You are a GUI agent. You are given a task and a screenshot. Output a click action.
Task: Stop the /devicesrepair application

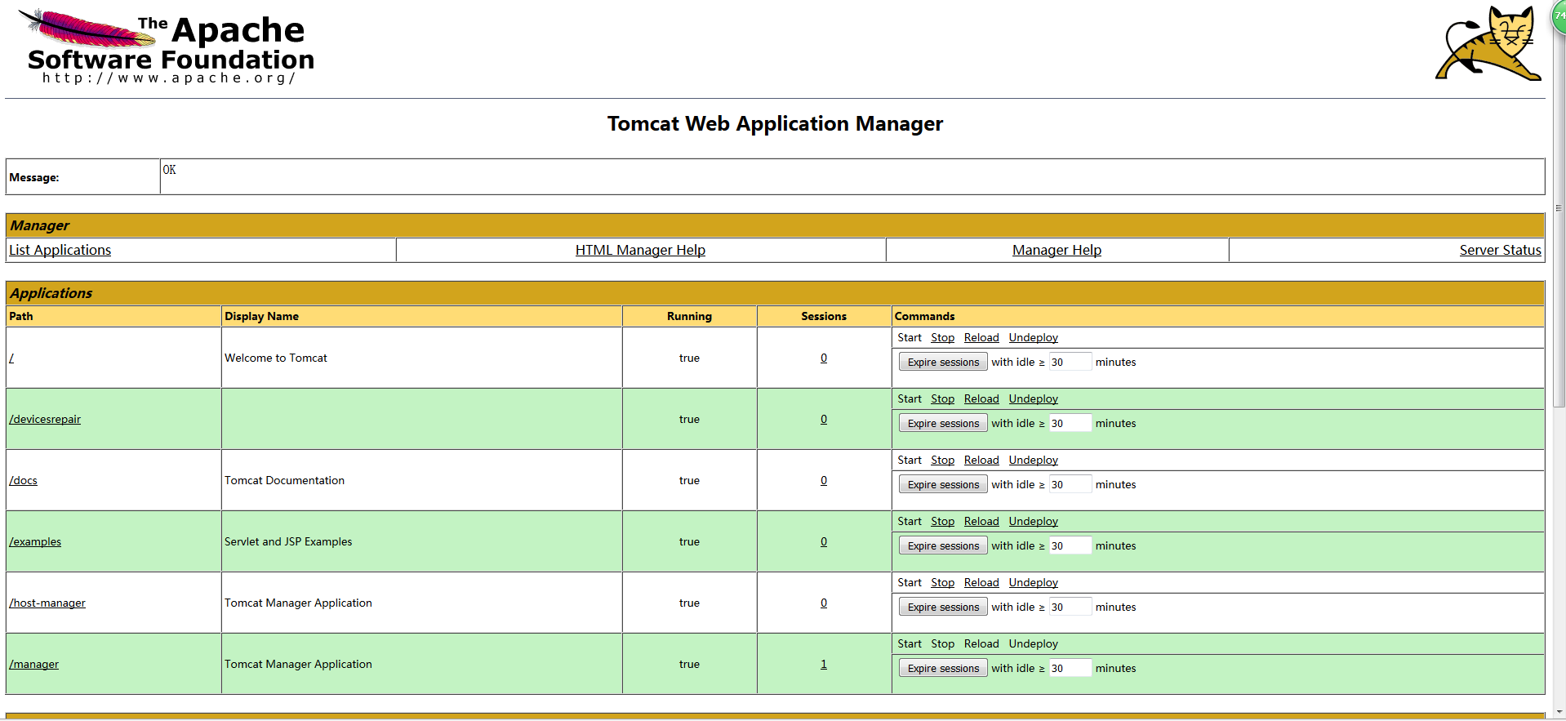(942, 398)
